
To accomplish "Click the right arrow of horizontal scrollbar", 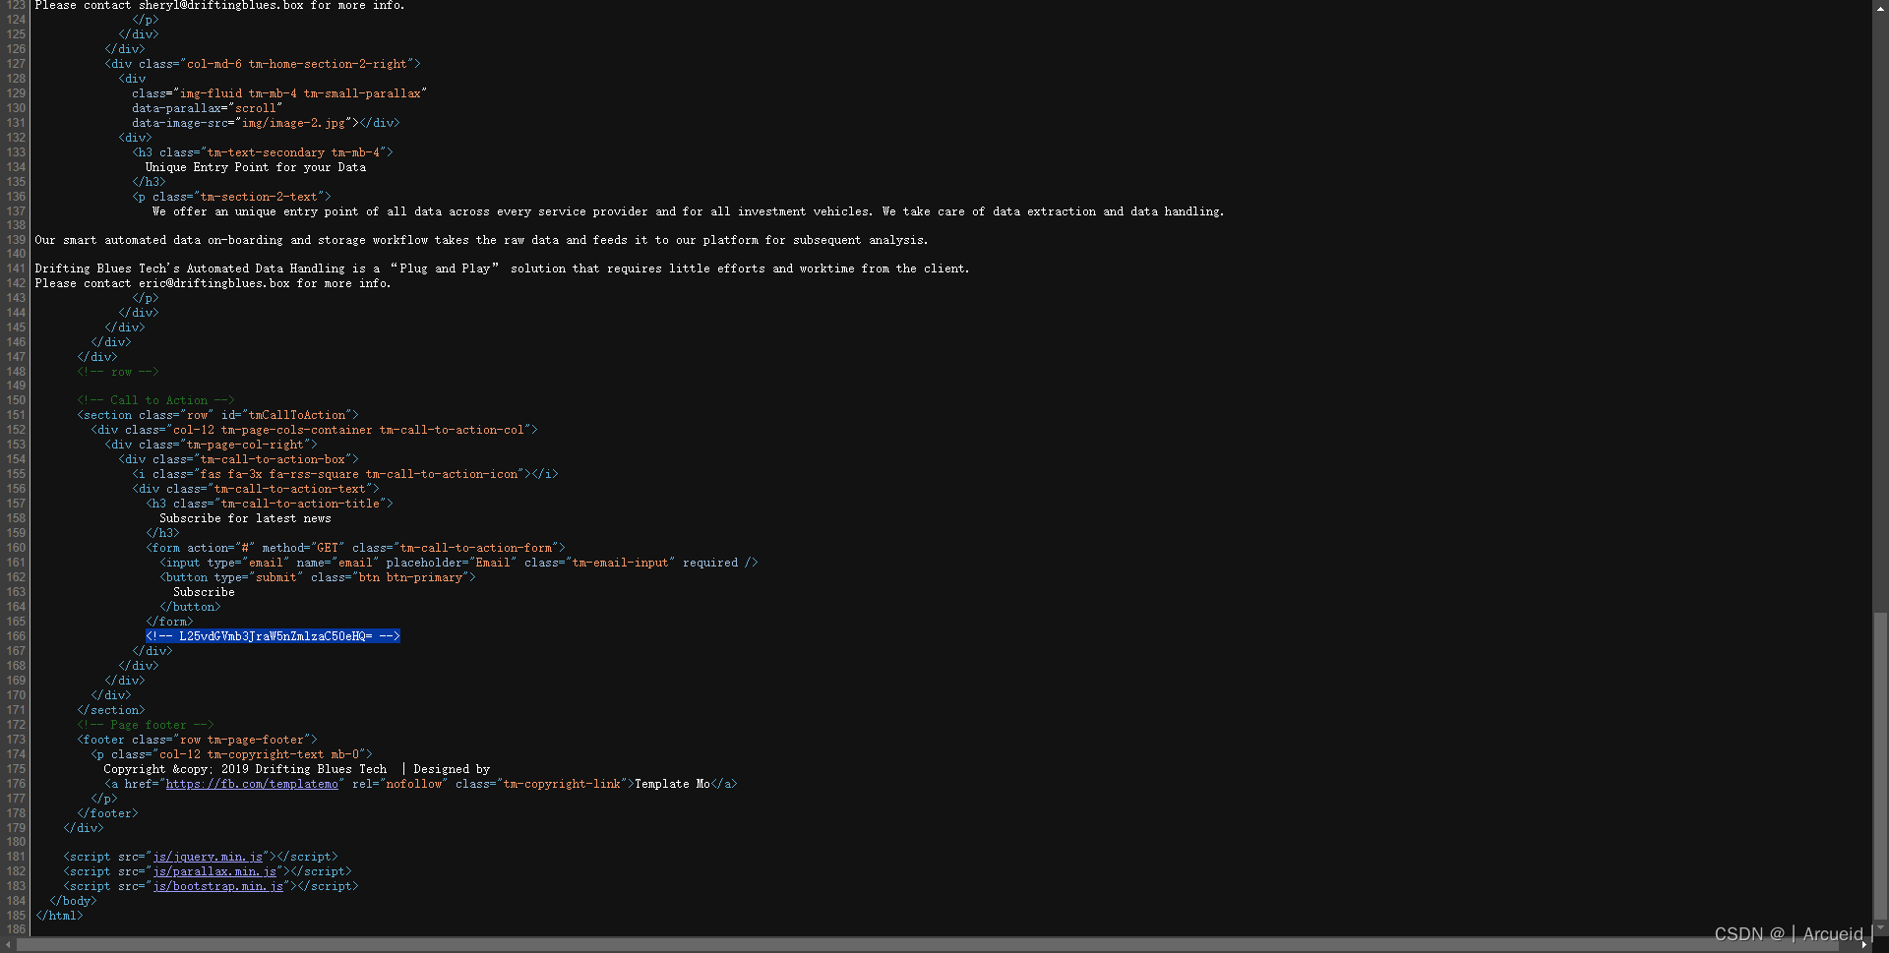I will (x=1863, y=944).
